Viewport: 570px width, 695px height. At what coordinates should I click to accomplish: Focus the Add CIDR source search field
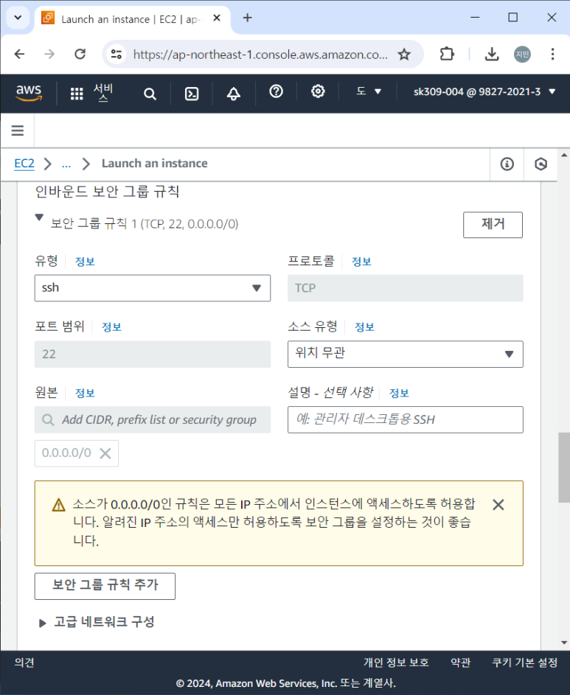coord(153,420)
